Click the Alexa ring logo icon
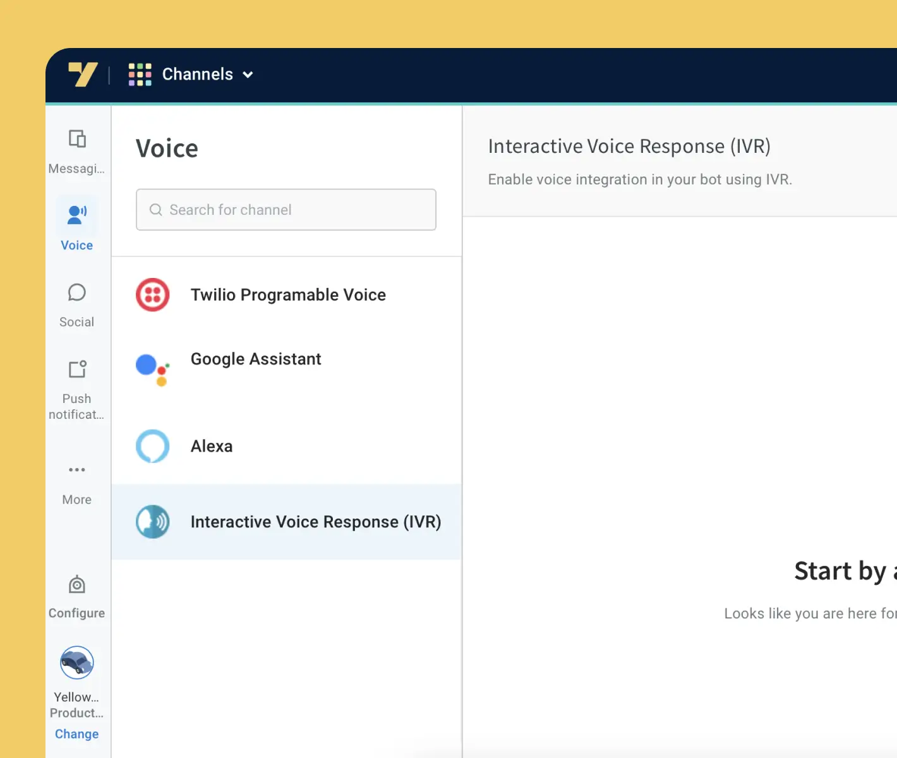This screenshot has height=758, width=897. click(153, 447)
